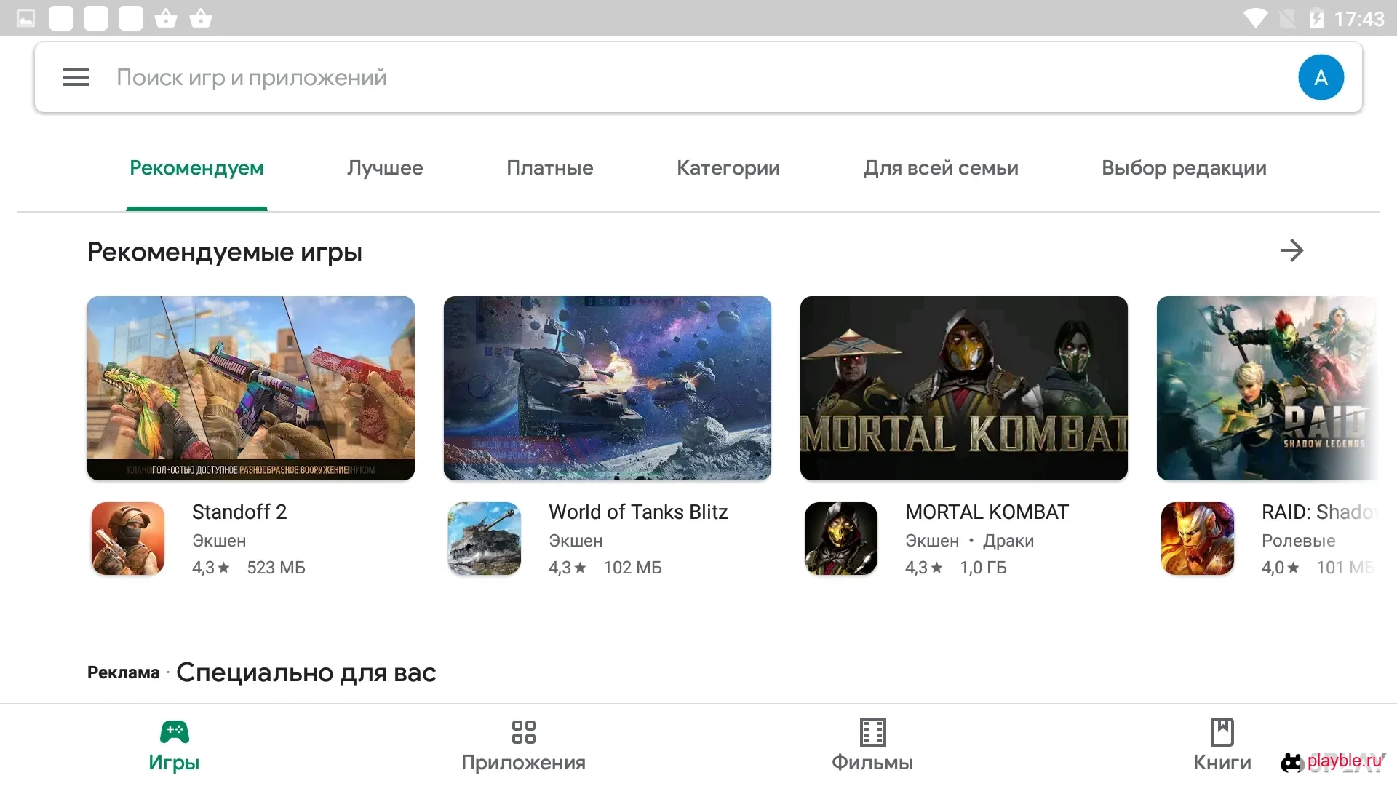This screenshot has height=786, width=1397.
Task: Open the Standoff 2 banner image
Action: (251, 388)
